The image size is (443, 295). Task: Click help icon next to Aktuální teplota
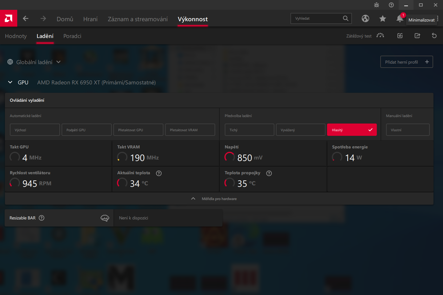tap(159, 173)
